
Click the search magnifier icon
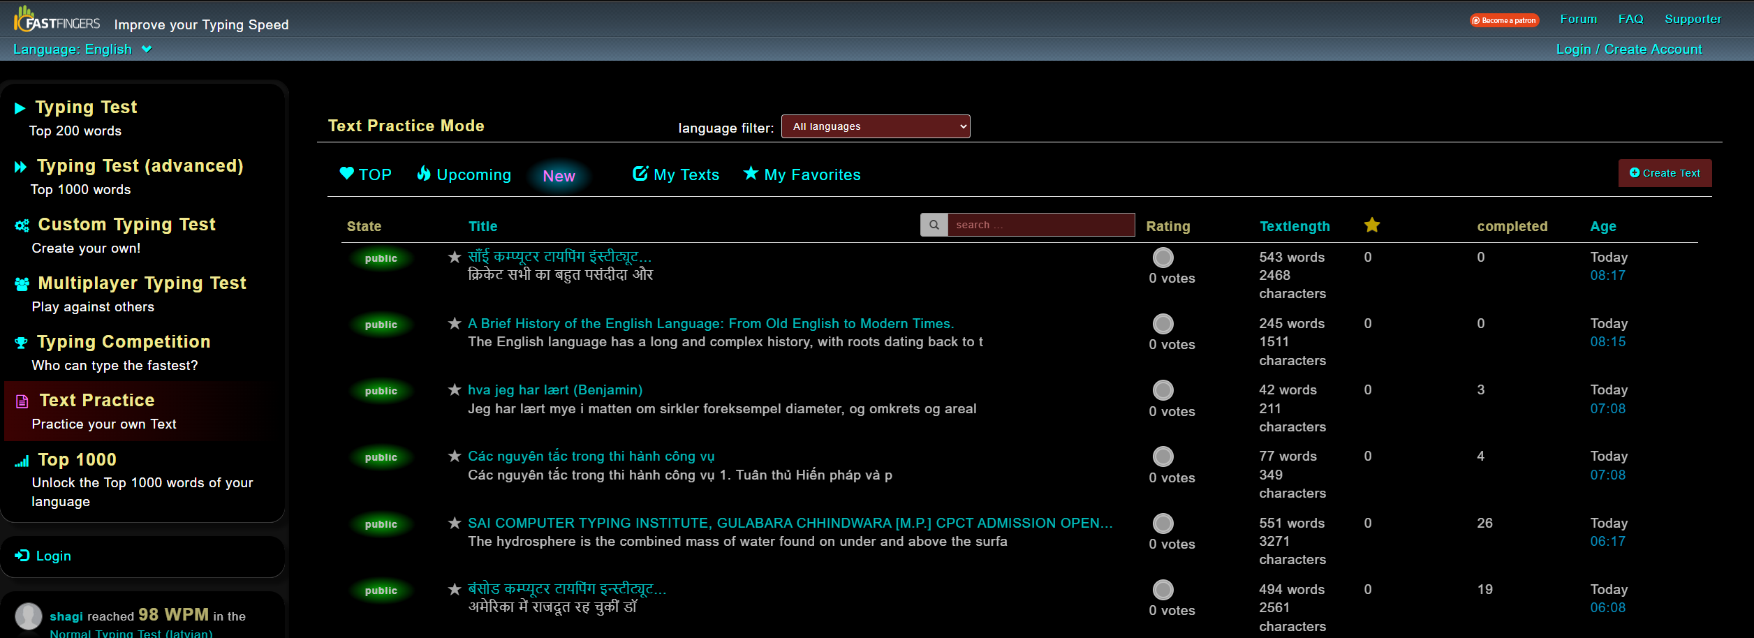[x=934, y=225]
